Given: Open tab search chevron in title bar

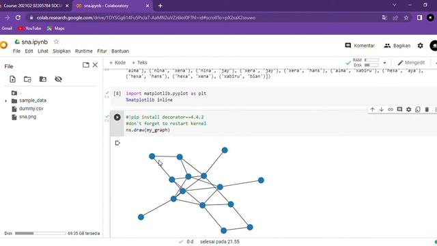Looking at the screenshot, I should pos(395,5).
